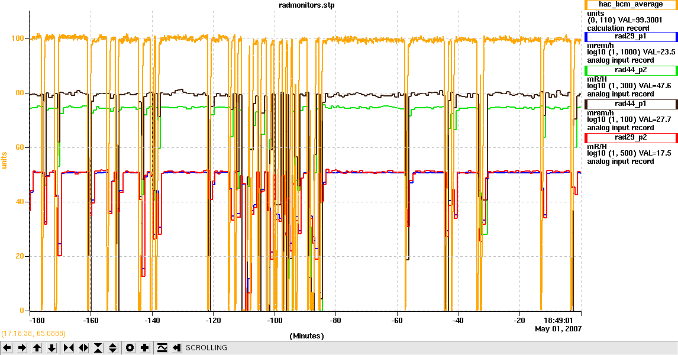This screenshot has height=355, width=678.
Task: Click the scroll mode arrow icon
Action: pos(176,348)
